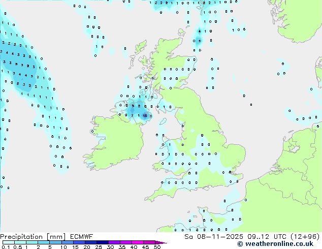The image size is (322, 249).
Task: Click the '35' legend scale number
Action: pos(122,247)
